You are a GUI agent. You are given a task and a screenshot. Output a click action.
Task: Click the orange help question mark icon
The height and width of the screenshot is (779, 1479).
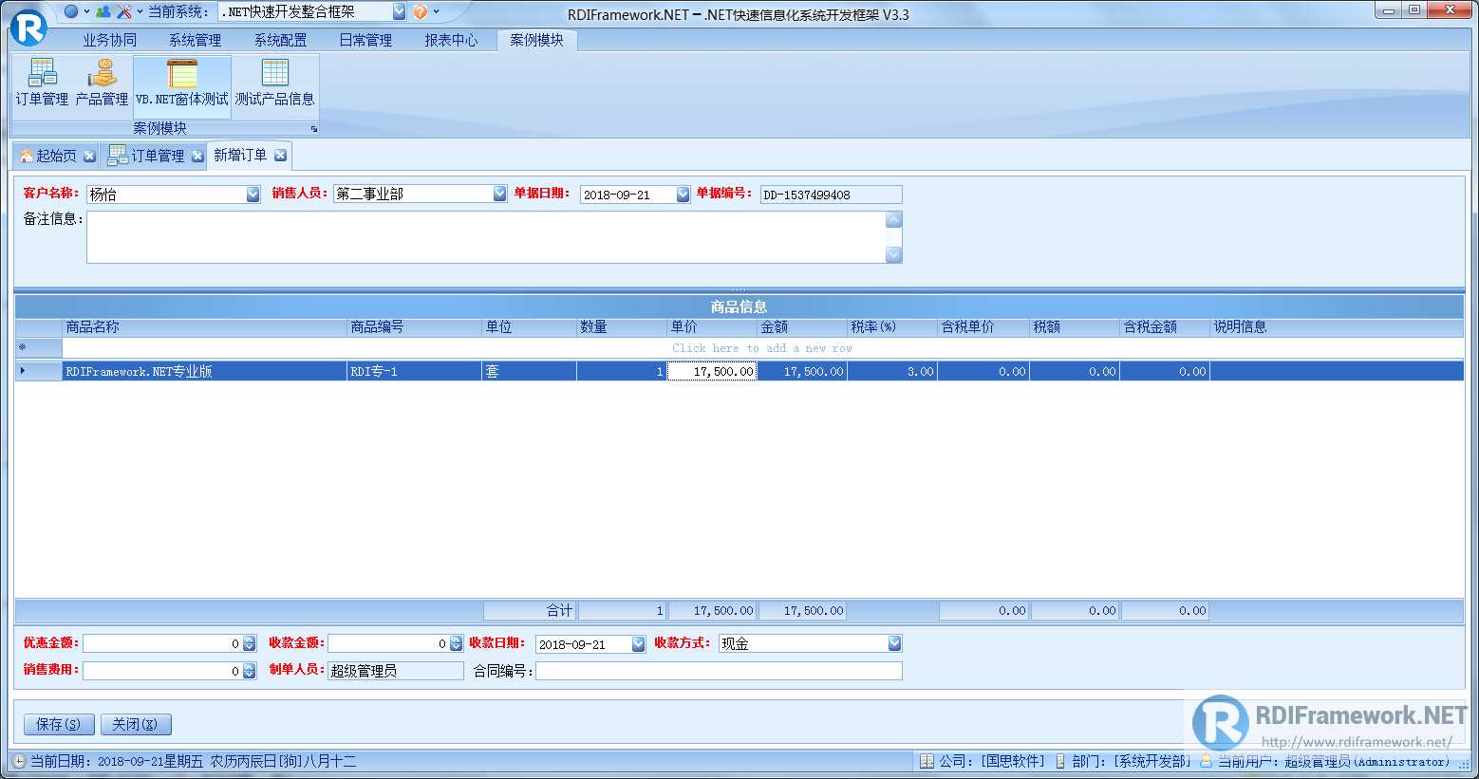[x=420, y=11]
